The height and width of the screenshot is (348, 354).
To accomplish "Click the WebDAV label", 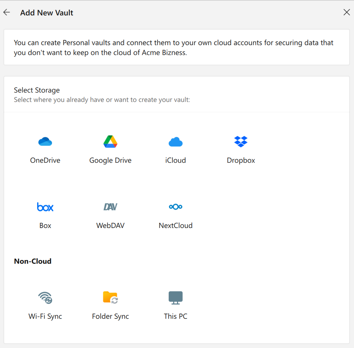I will coord(110,226).
